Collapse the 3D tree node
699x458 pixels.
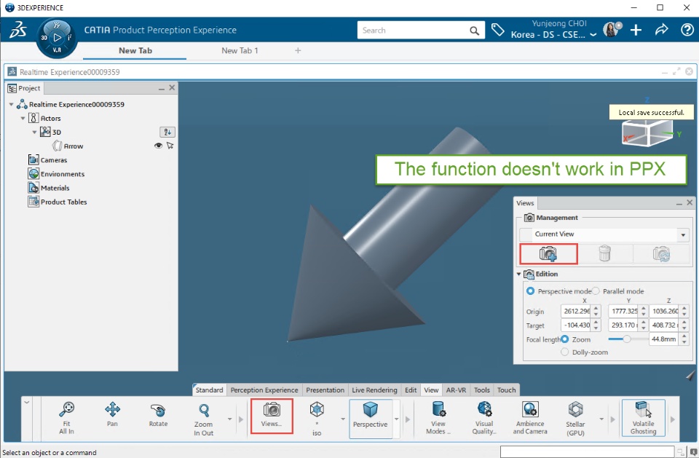(x=34, y=132)
